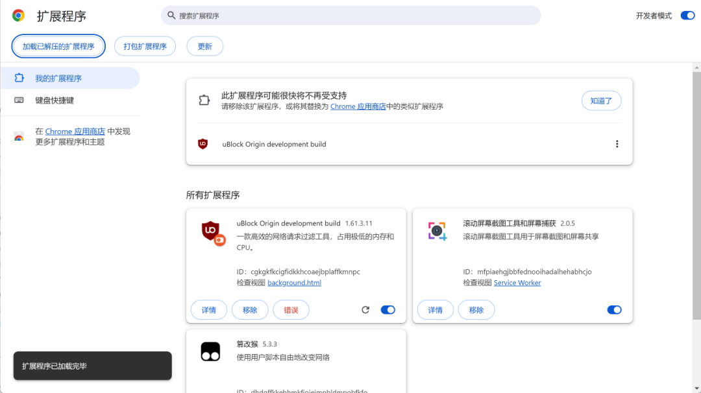
Task: Click the Chrome web store rainbow icon
Action: (19, 137)
